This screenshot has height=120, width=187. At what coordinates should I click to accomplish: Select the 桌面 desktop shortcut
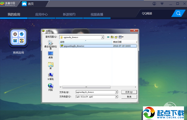[x=51, y=55]
